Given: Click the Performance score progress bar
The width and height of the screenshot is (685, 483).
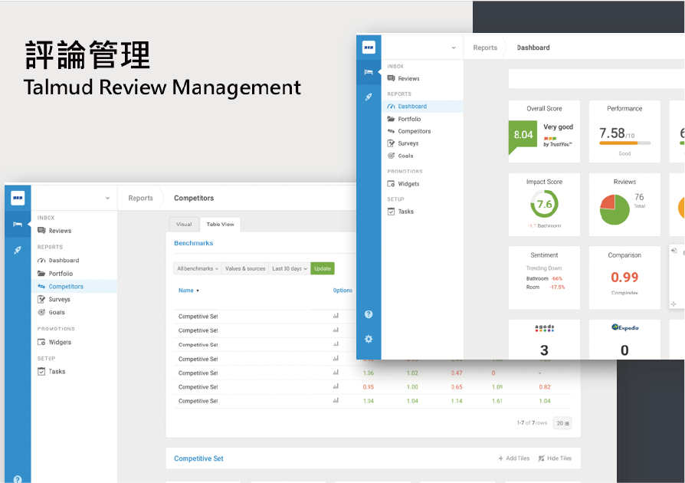Looking at the screenshot, I should pos(625,143).
